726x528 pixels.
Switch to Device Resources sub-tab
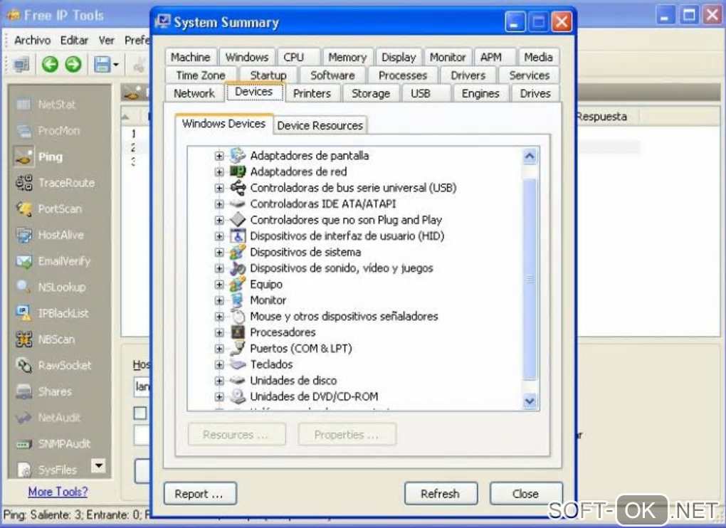coord(320,125)
